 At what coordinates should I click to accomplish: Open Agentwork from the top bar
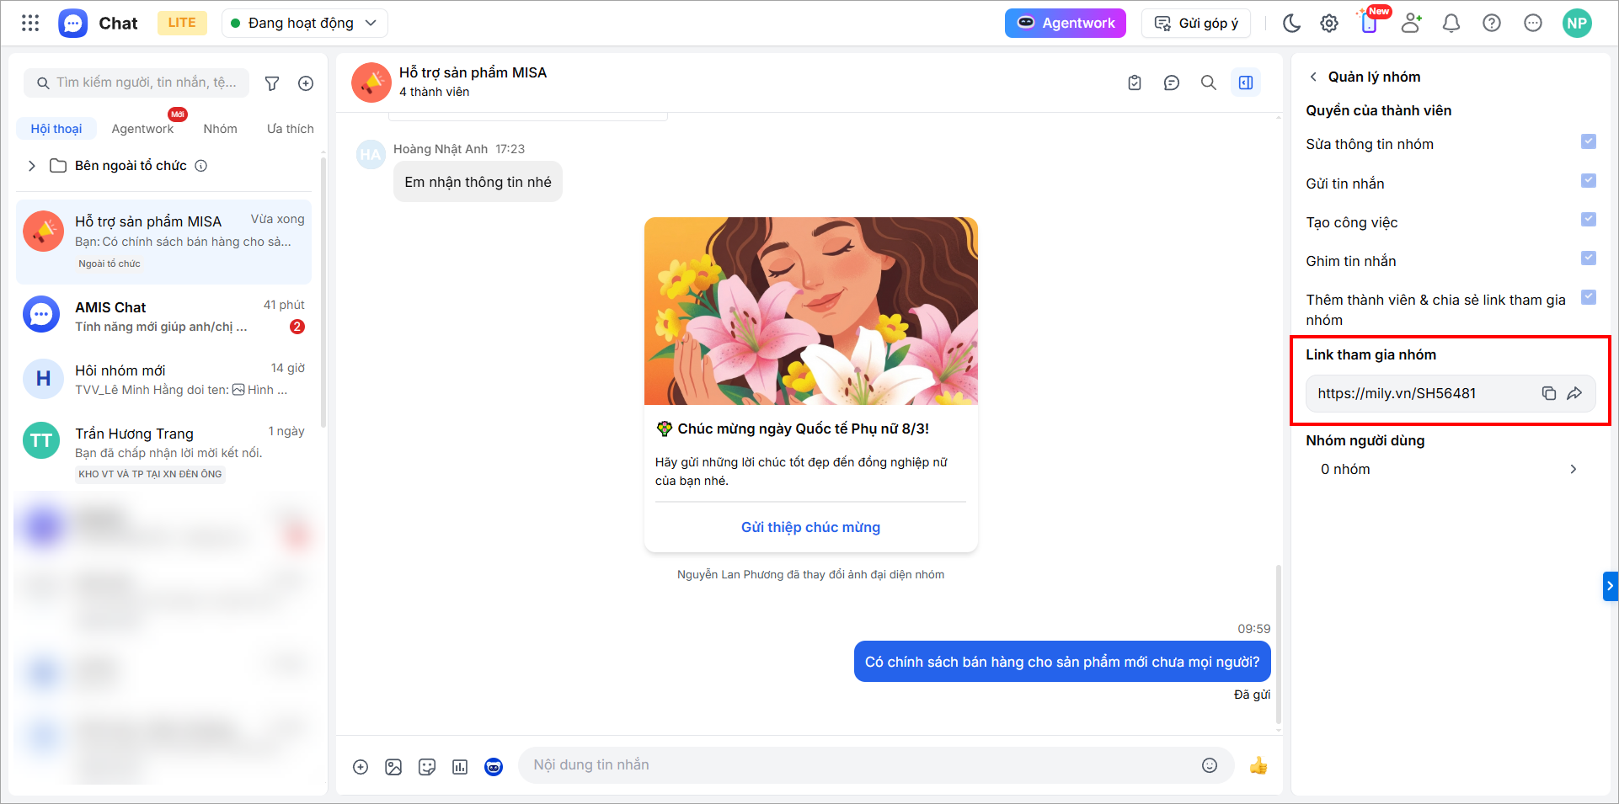1066,23
